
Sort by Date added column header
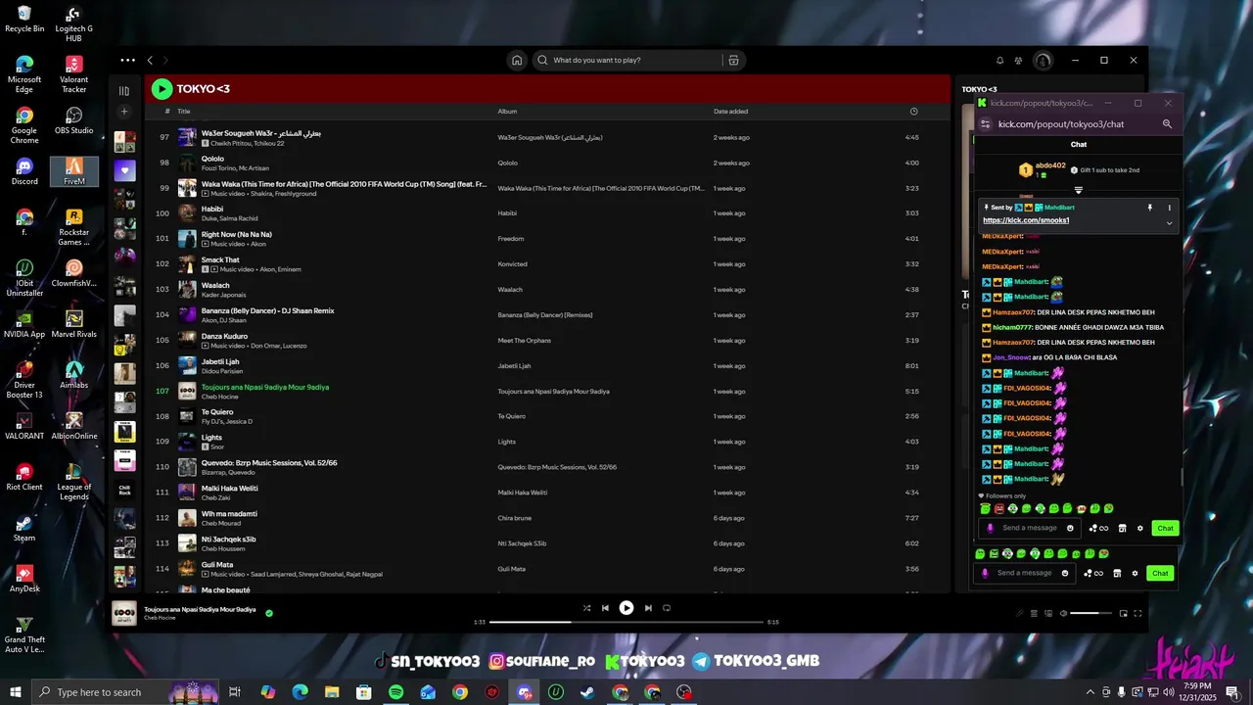(x=730, y=111)
